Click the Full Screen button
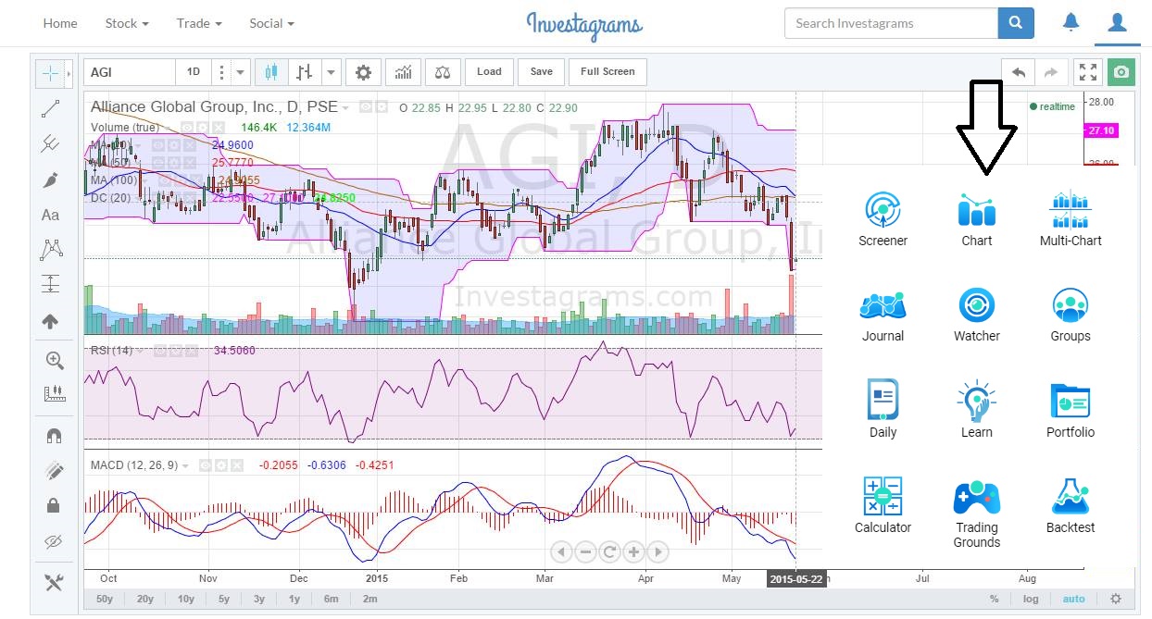 click(607, 72)
